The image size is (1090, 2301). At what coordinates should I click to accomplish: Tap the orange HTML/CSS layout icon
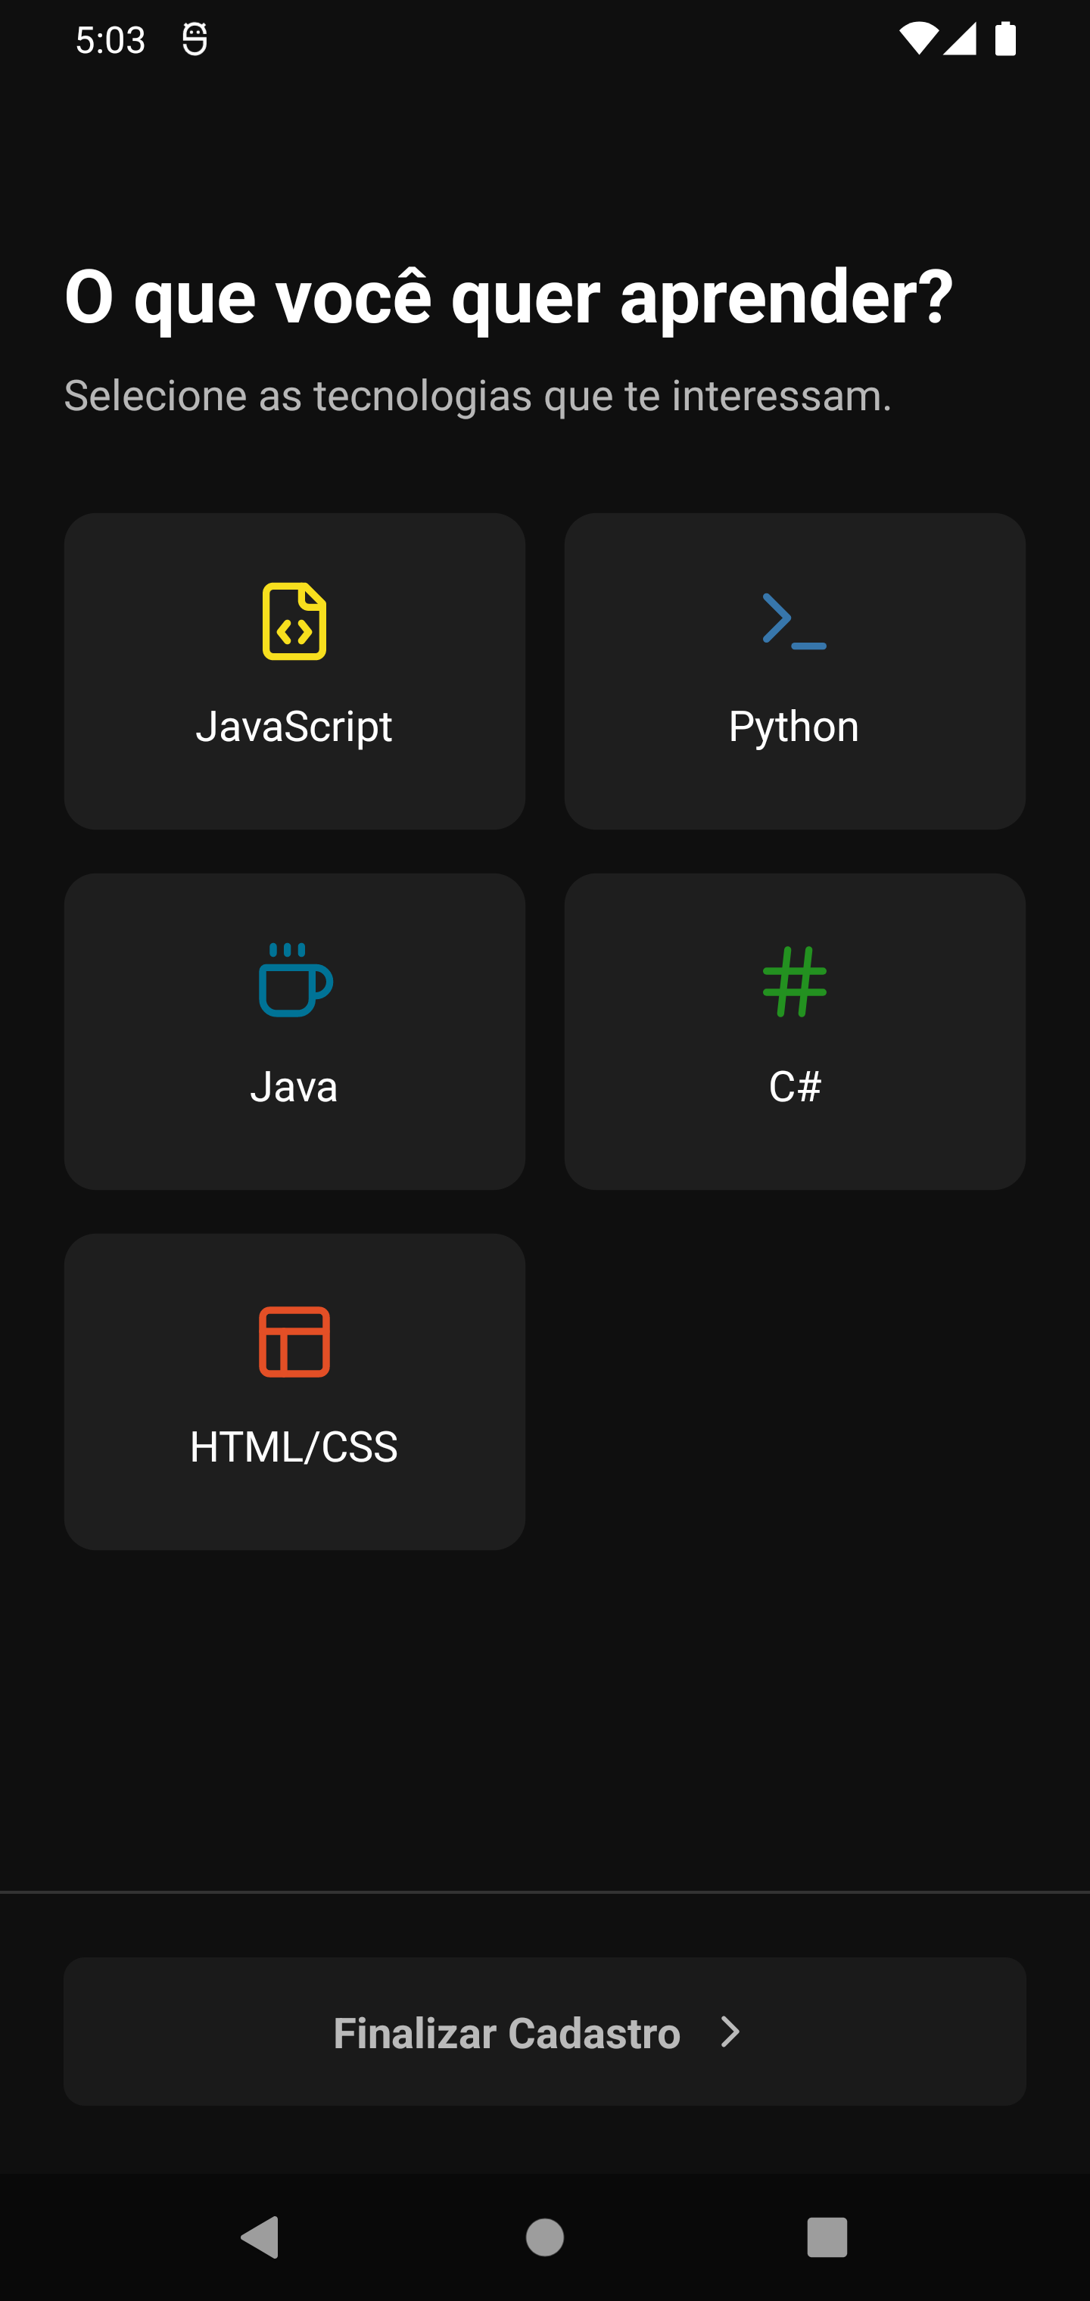294,1342
